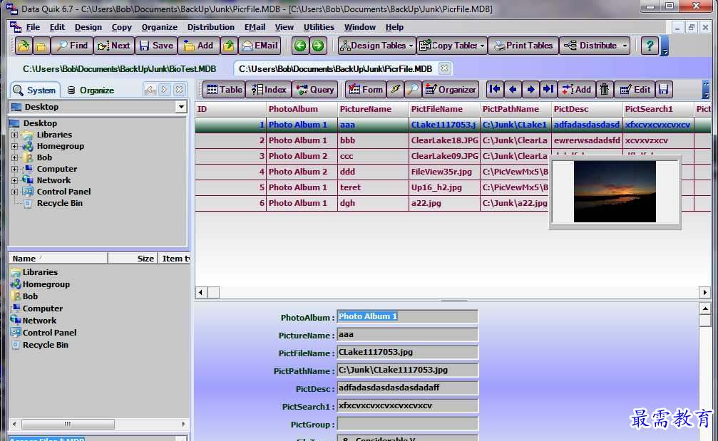Jump to last record icon
This screenshot has height=441, width=718.
coord(548,89)
